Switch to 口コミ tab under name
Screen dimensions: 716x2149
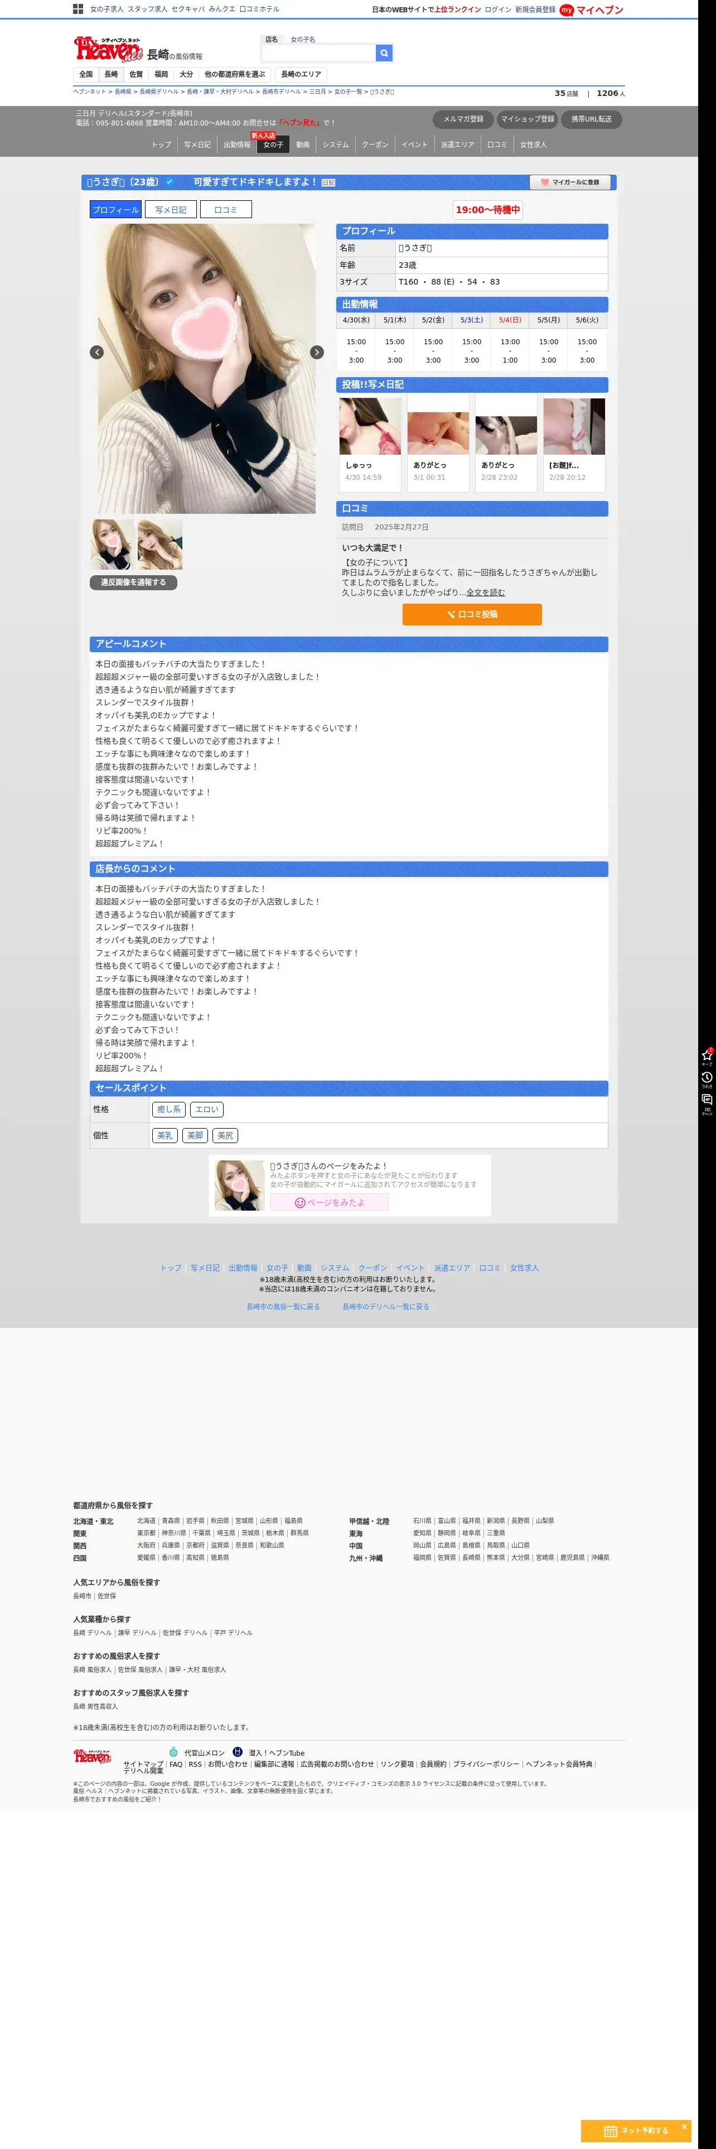[x=226, y=210]
